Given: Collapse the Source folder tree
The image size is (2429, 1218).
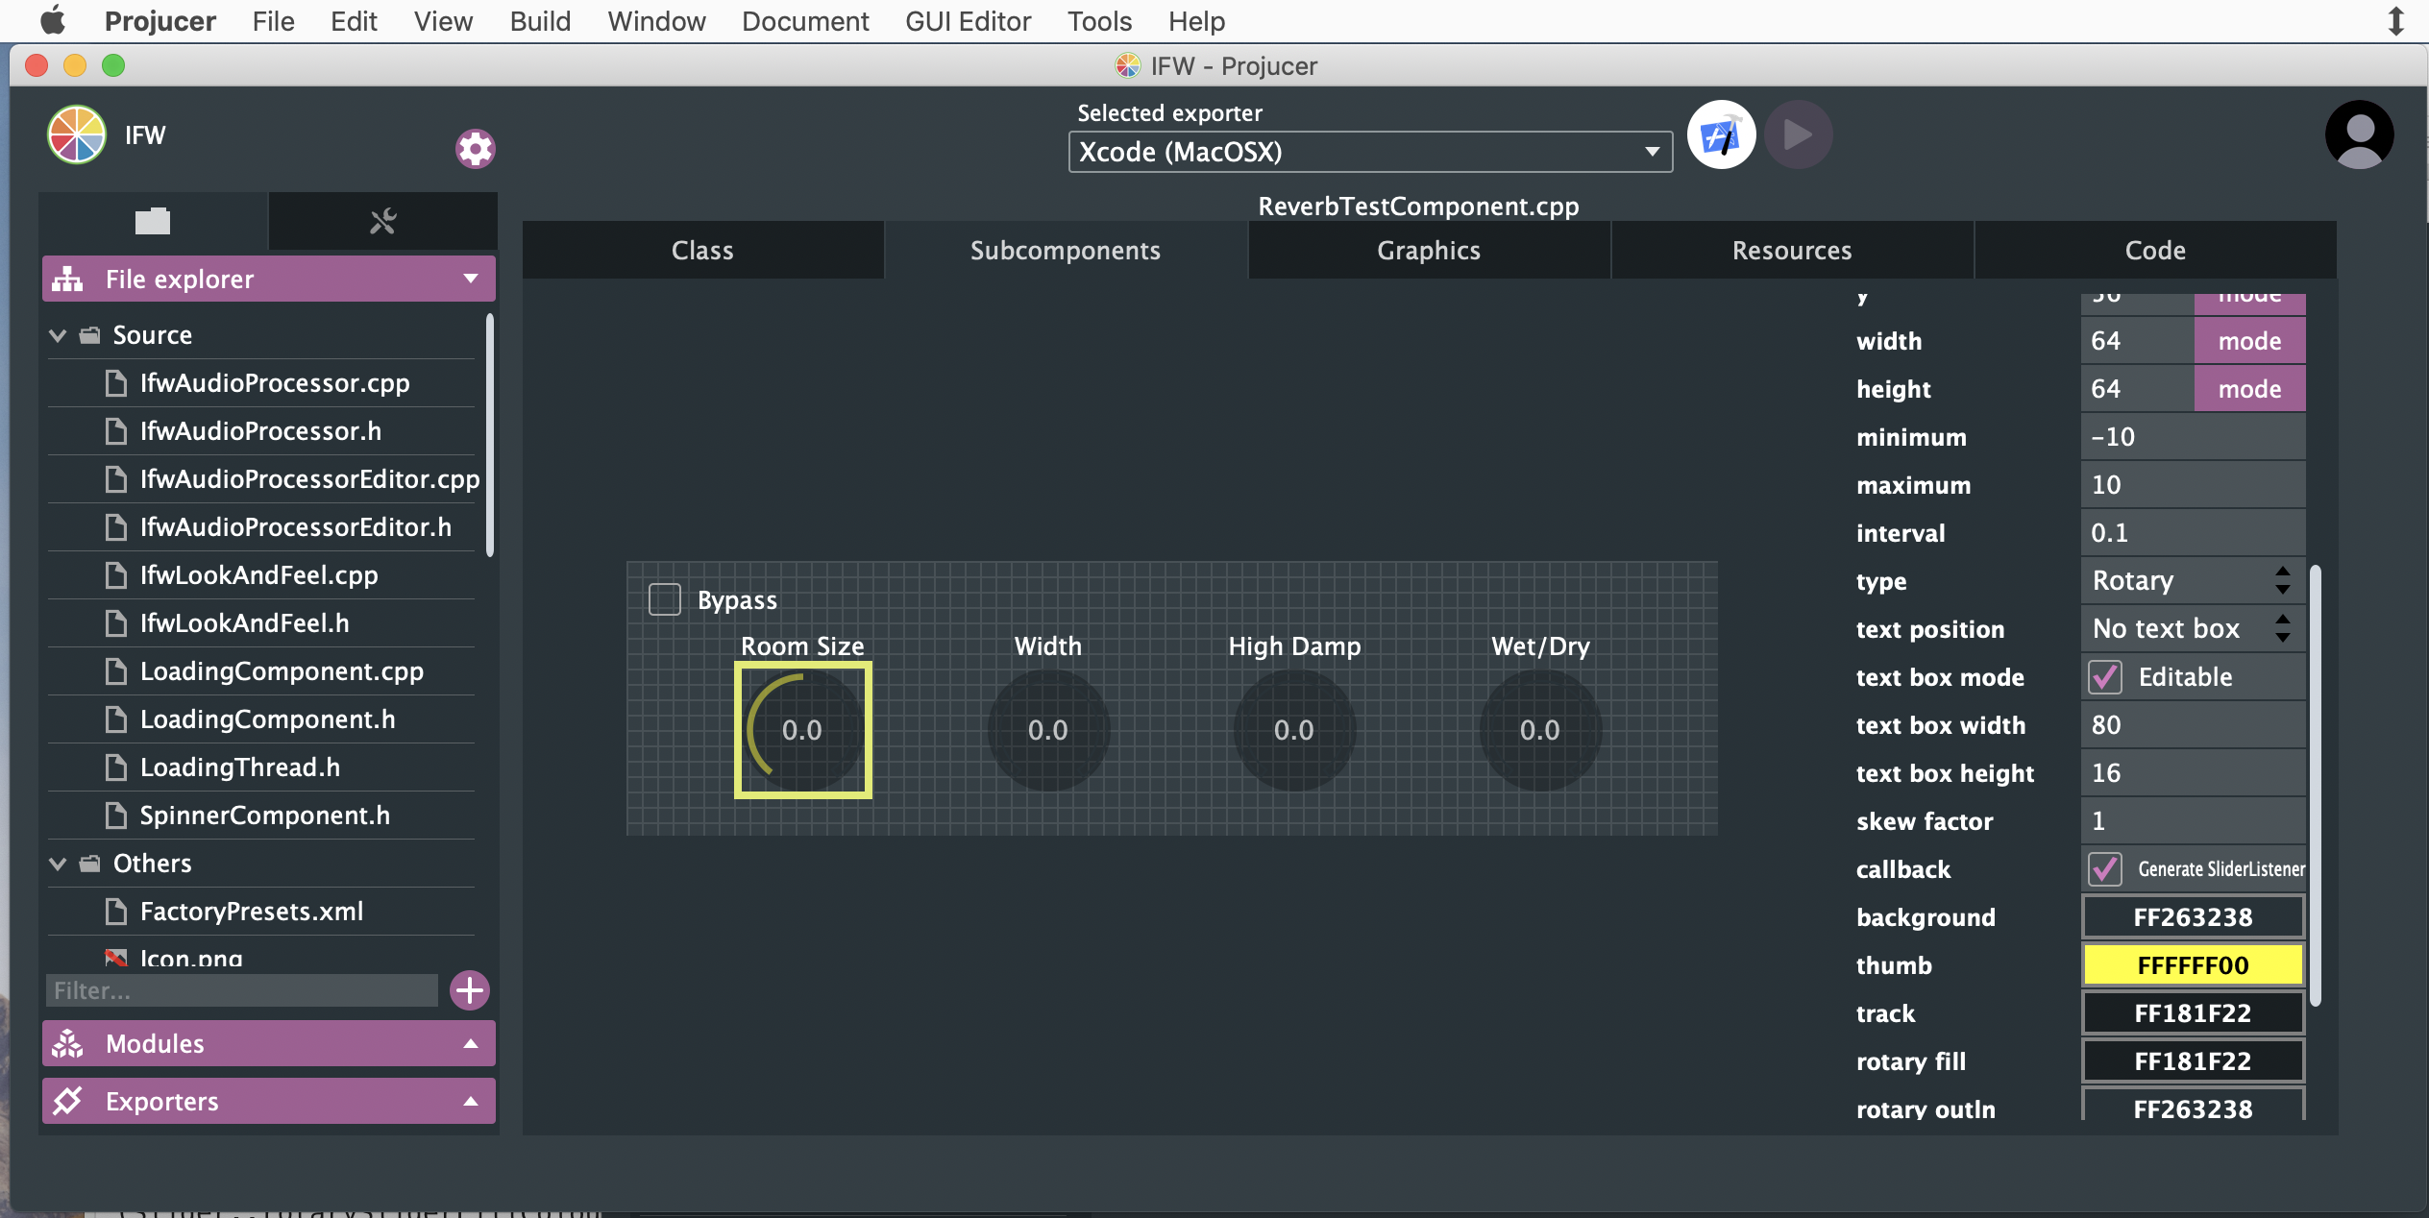Looking at the screenshot, I should click(x=57, y=334).
